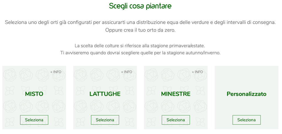Click the LATTUGHE heading text
This screenshot has width=282, height=134.
pos(105,94)
